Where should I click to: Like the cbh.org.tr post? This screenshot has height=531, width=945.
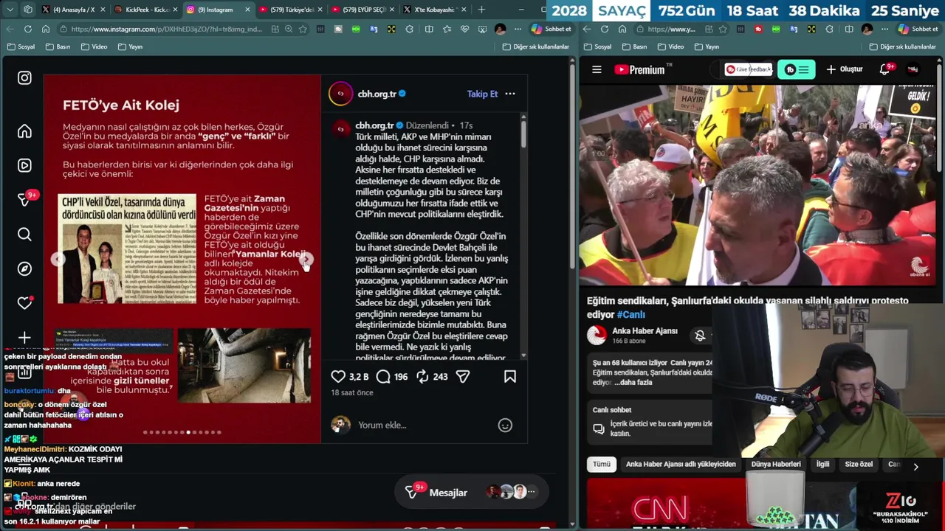[338, 376]
